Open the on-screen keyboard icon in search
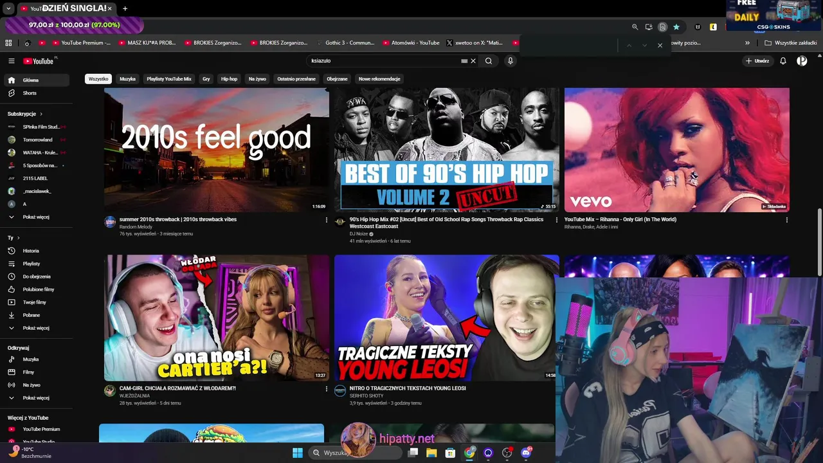Viewport: 823px width, 463px height. tap(464, 61)
